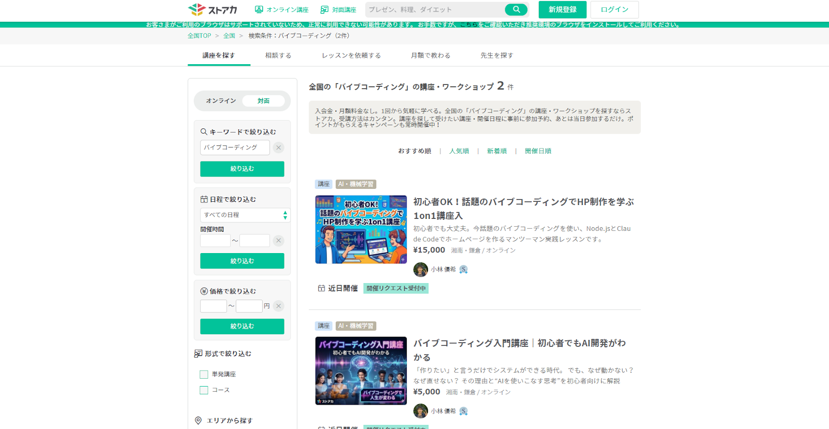
Task: Clear the 開催時間 range with the x button
Action: click(x=279, y=241)
